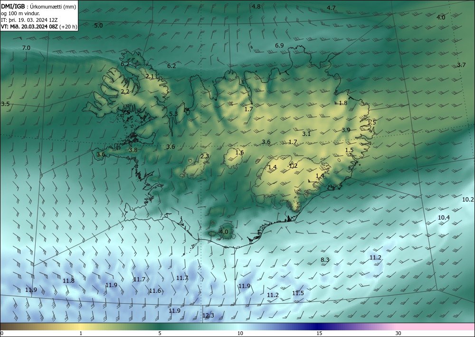Select the 1.6 value label

[x=239, y=153]
